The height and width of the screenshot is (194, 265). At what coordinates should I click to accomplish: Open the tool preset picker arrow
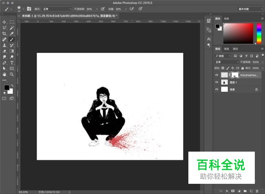click(11, 9)
